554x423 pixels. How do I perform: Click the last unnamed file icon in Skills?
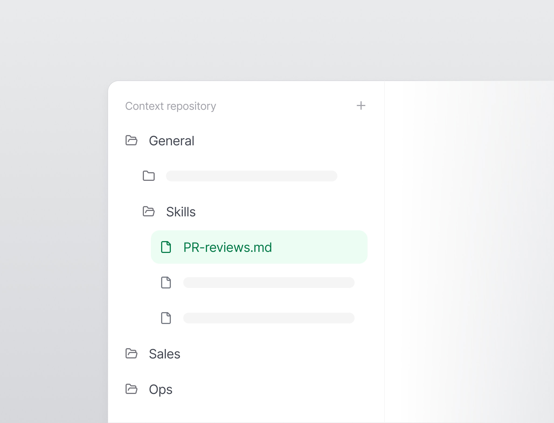click(x=166, y=318)
